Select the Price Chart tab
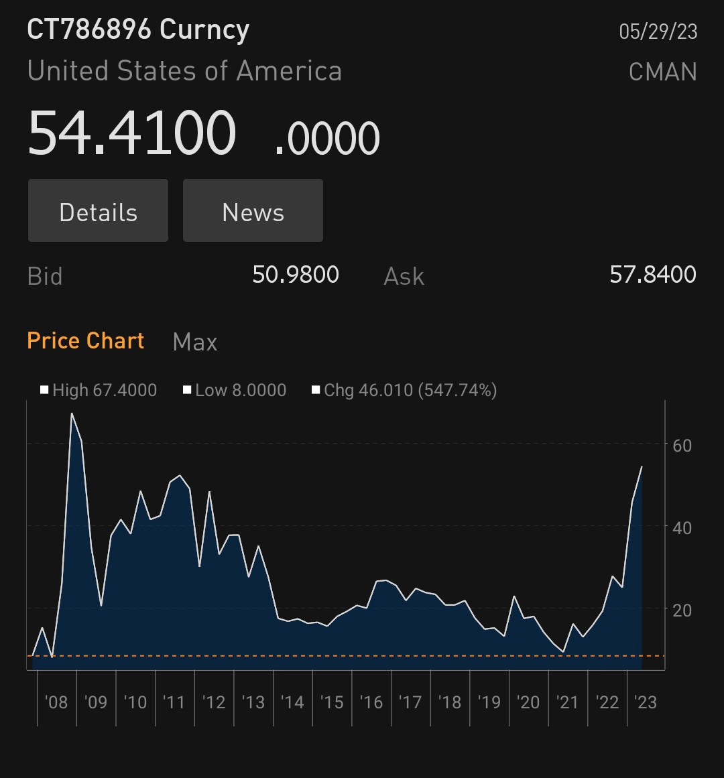The height and width of the screenshot is (778, 724). pos(86,341)
